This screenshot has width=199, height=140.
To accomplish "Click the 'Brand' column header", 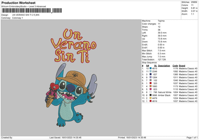I will (182, 66).
